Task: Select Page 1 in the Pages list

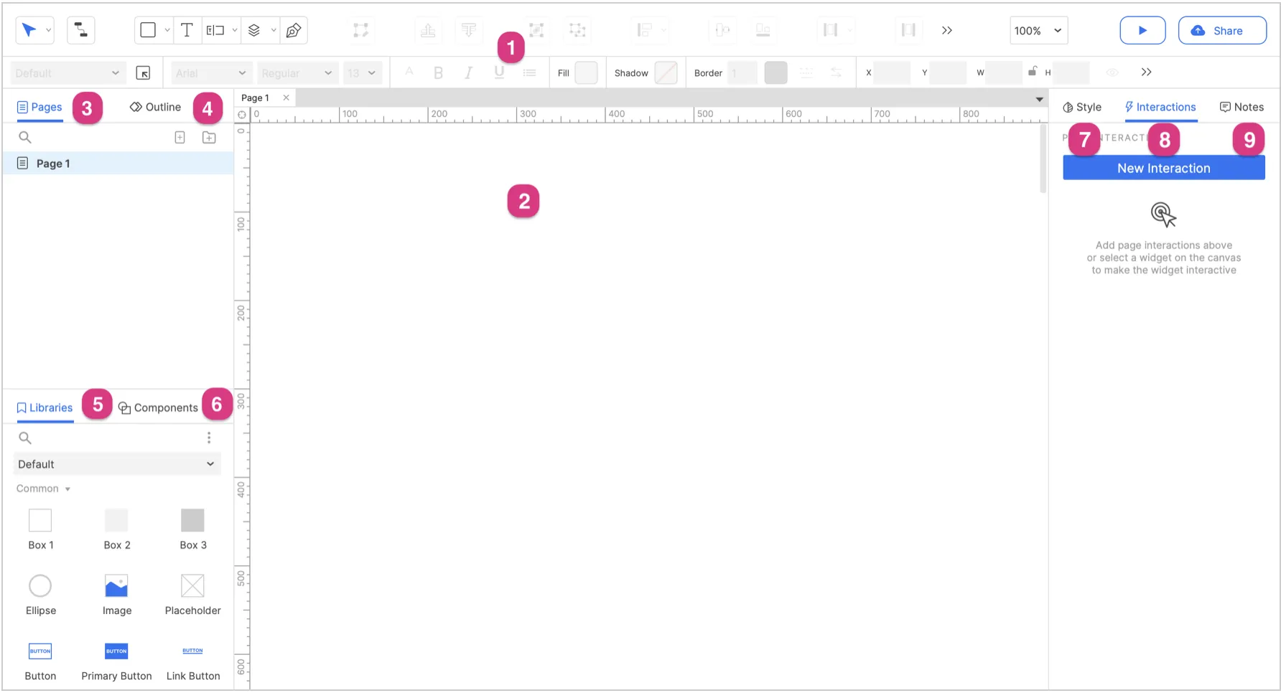Action: pyautogui.click(x=53, y=164)
